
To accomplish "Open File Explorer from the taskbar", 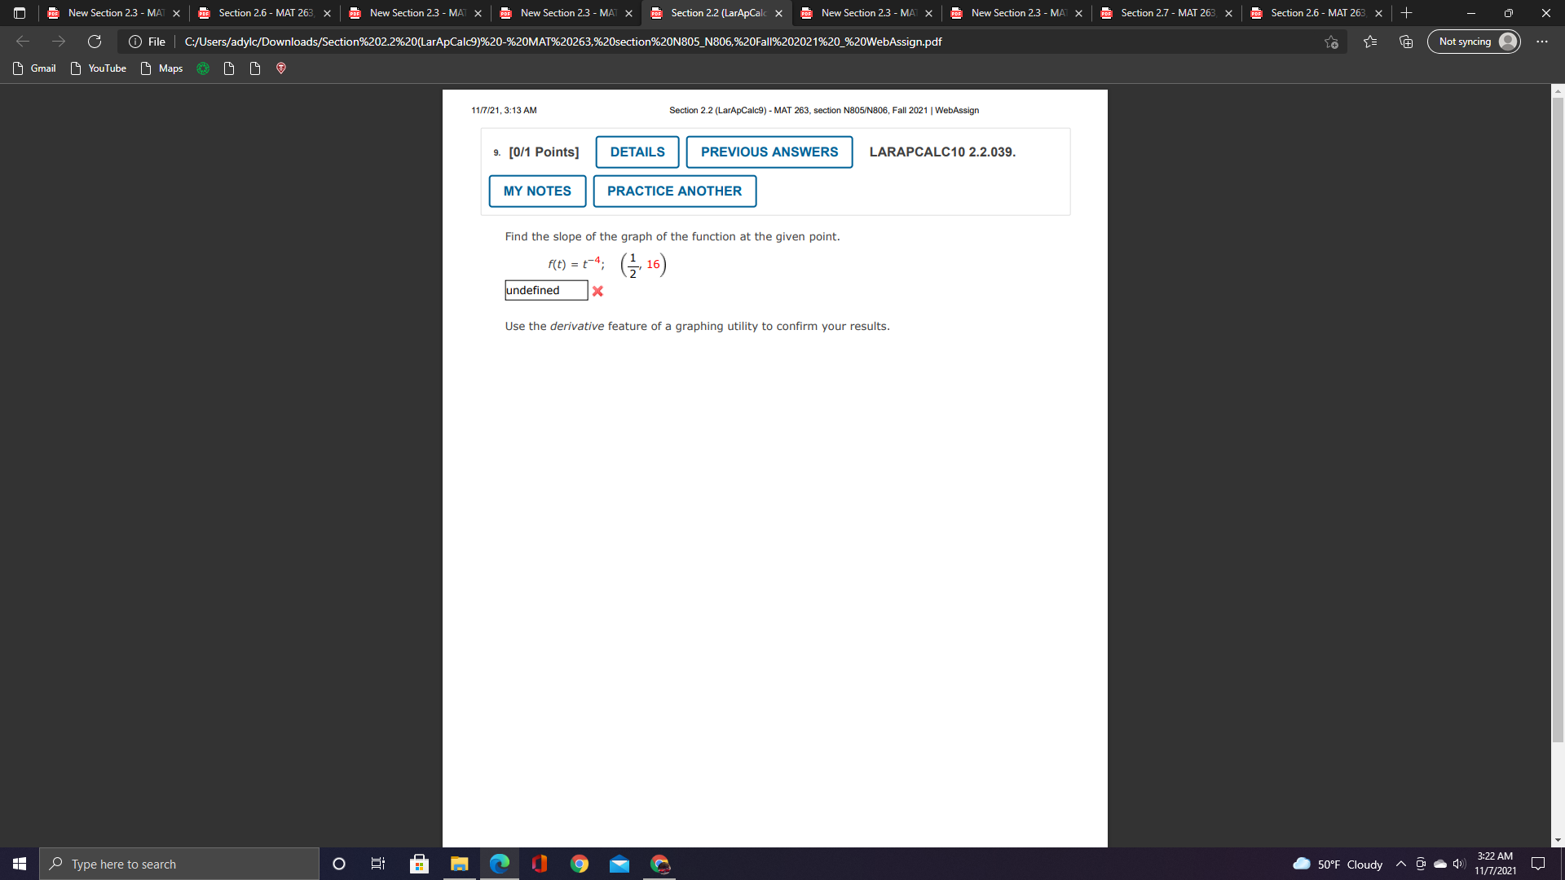I will point(459,864).
